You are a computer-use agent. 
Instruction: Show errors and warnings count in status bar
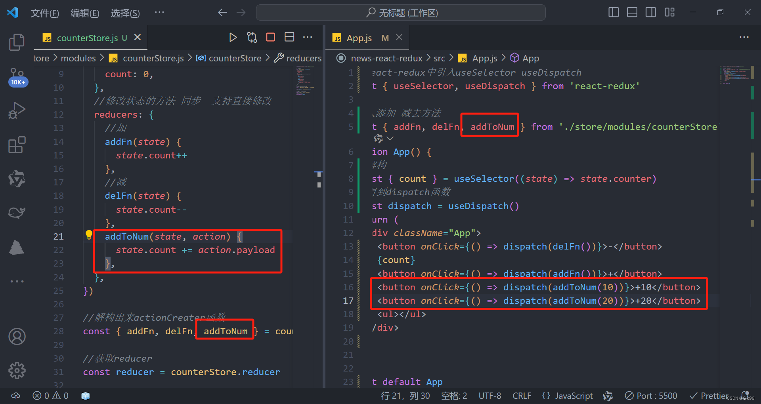pyautogui.click(x=50, y=396)
